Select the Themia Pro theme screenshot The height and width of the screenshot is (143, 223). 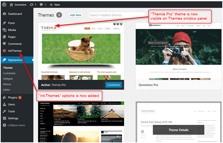click(81, 51)
